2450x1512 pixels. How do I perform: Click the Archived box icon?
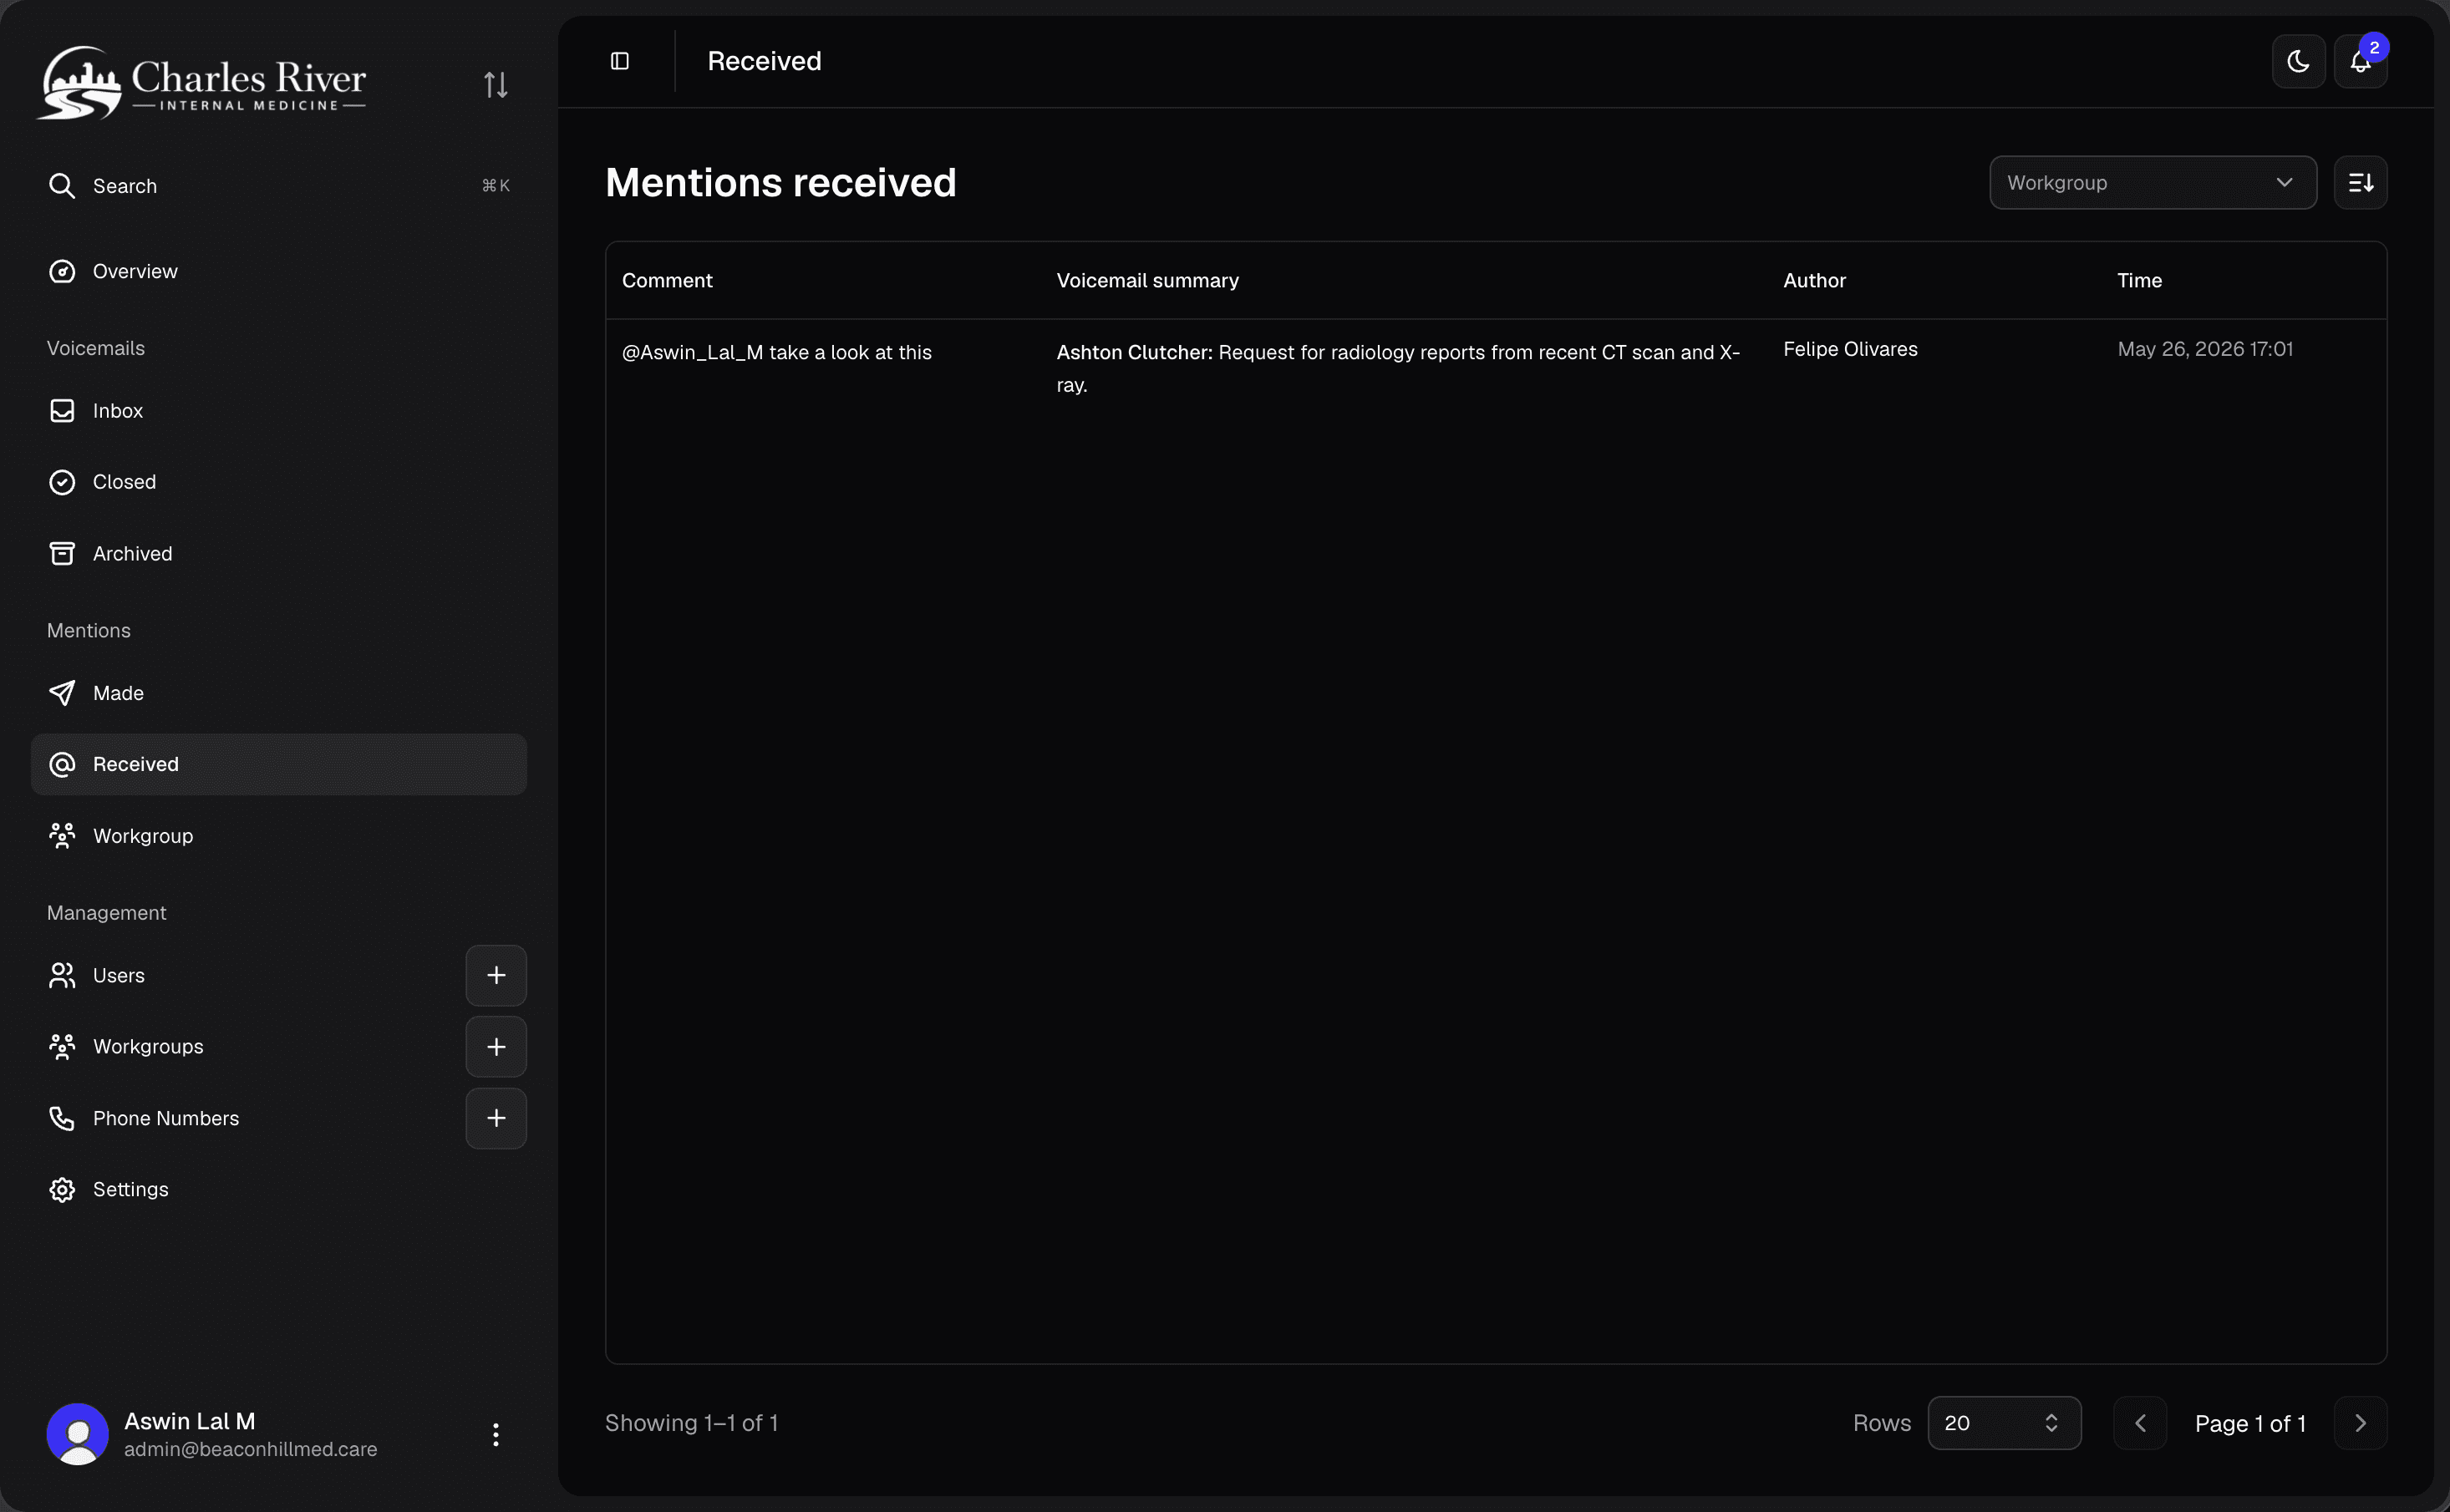click(62, 554)
